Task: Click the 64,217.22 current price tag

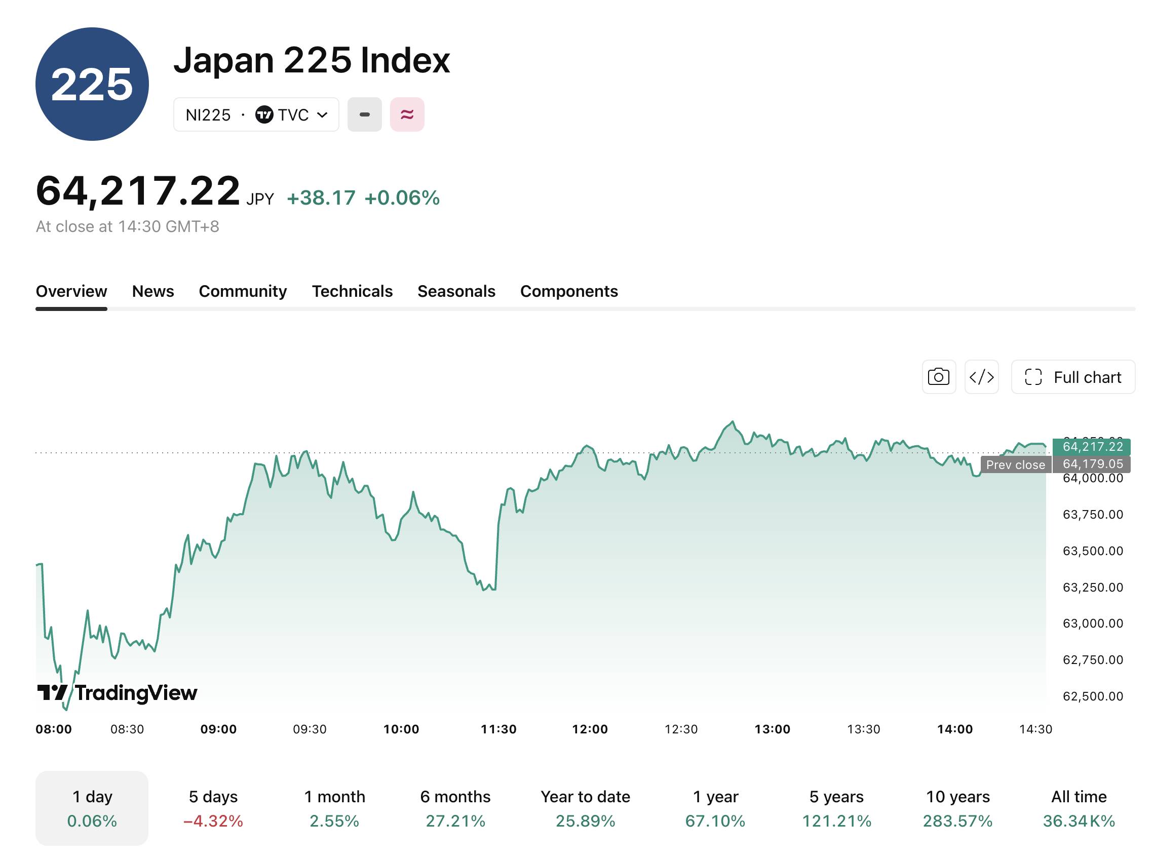Action: [x=1092, y=447]
